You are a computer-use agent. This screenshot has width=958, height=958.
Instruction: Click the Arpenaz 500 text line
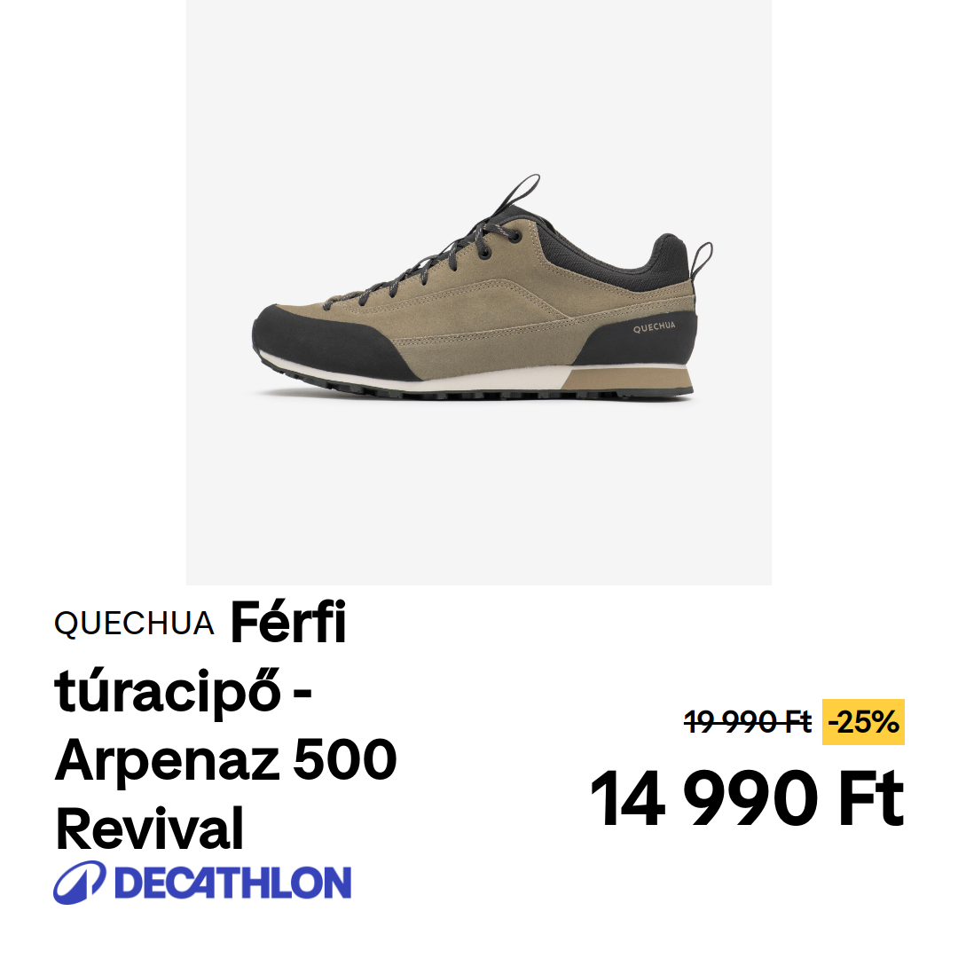pyautogui.click(x=226, y=760)
